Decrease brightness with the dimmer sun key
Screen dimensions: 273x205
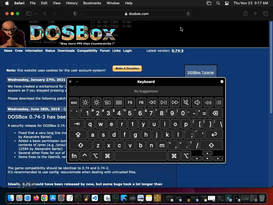point(85,102)
